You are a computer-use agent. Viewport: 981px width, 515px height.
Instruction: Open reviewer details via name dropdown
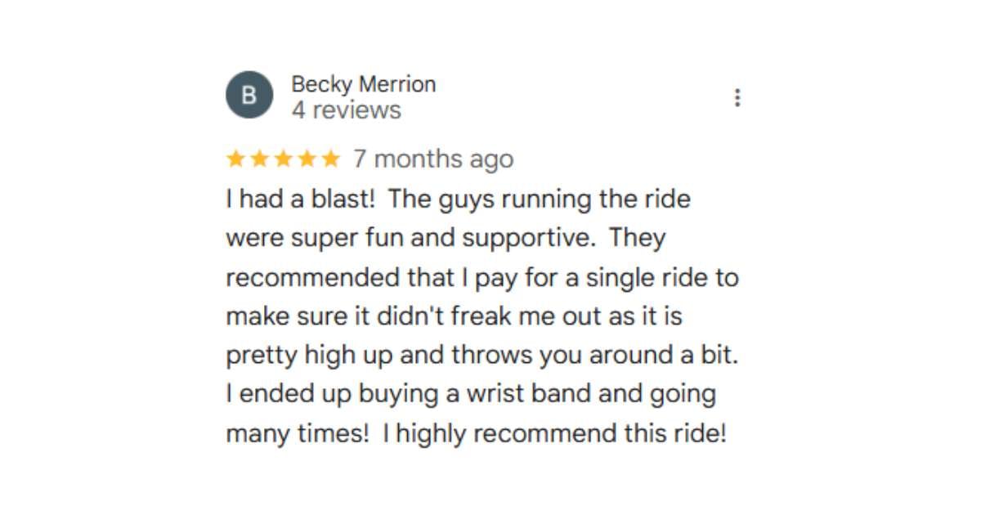pos(364,84)
